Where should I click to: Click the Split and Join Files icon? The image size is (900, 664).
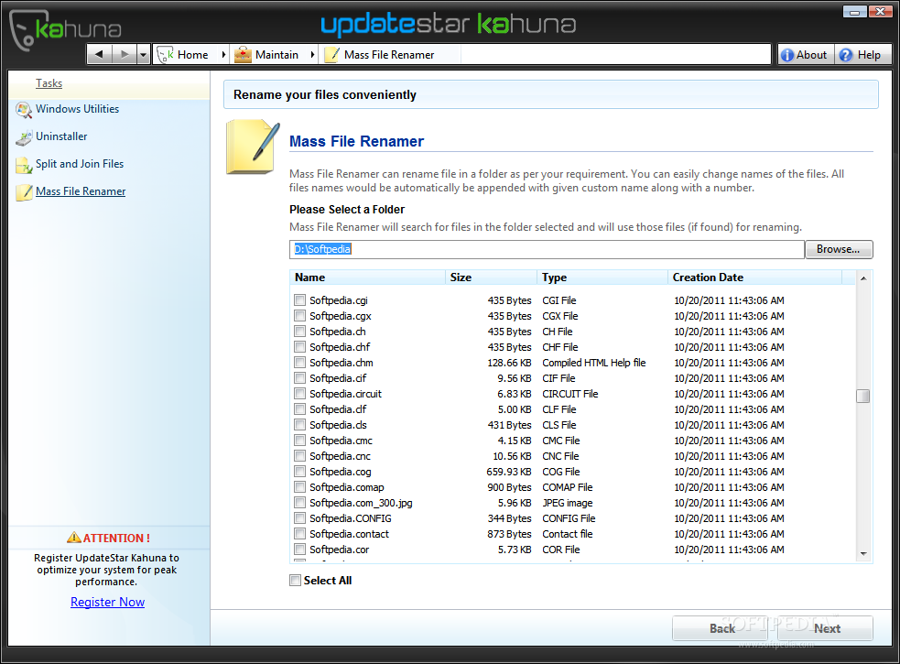[x=24, y=166]
